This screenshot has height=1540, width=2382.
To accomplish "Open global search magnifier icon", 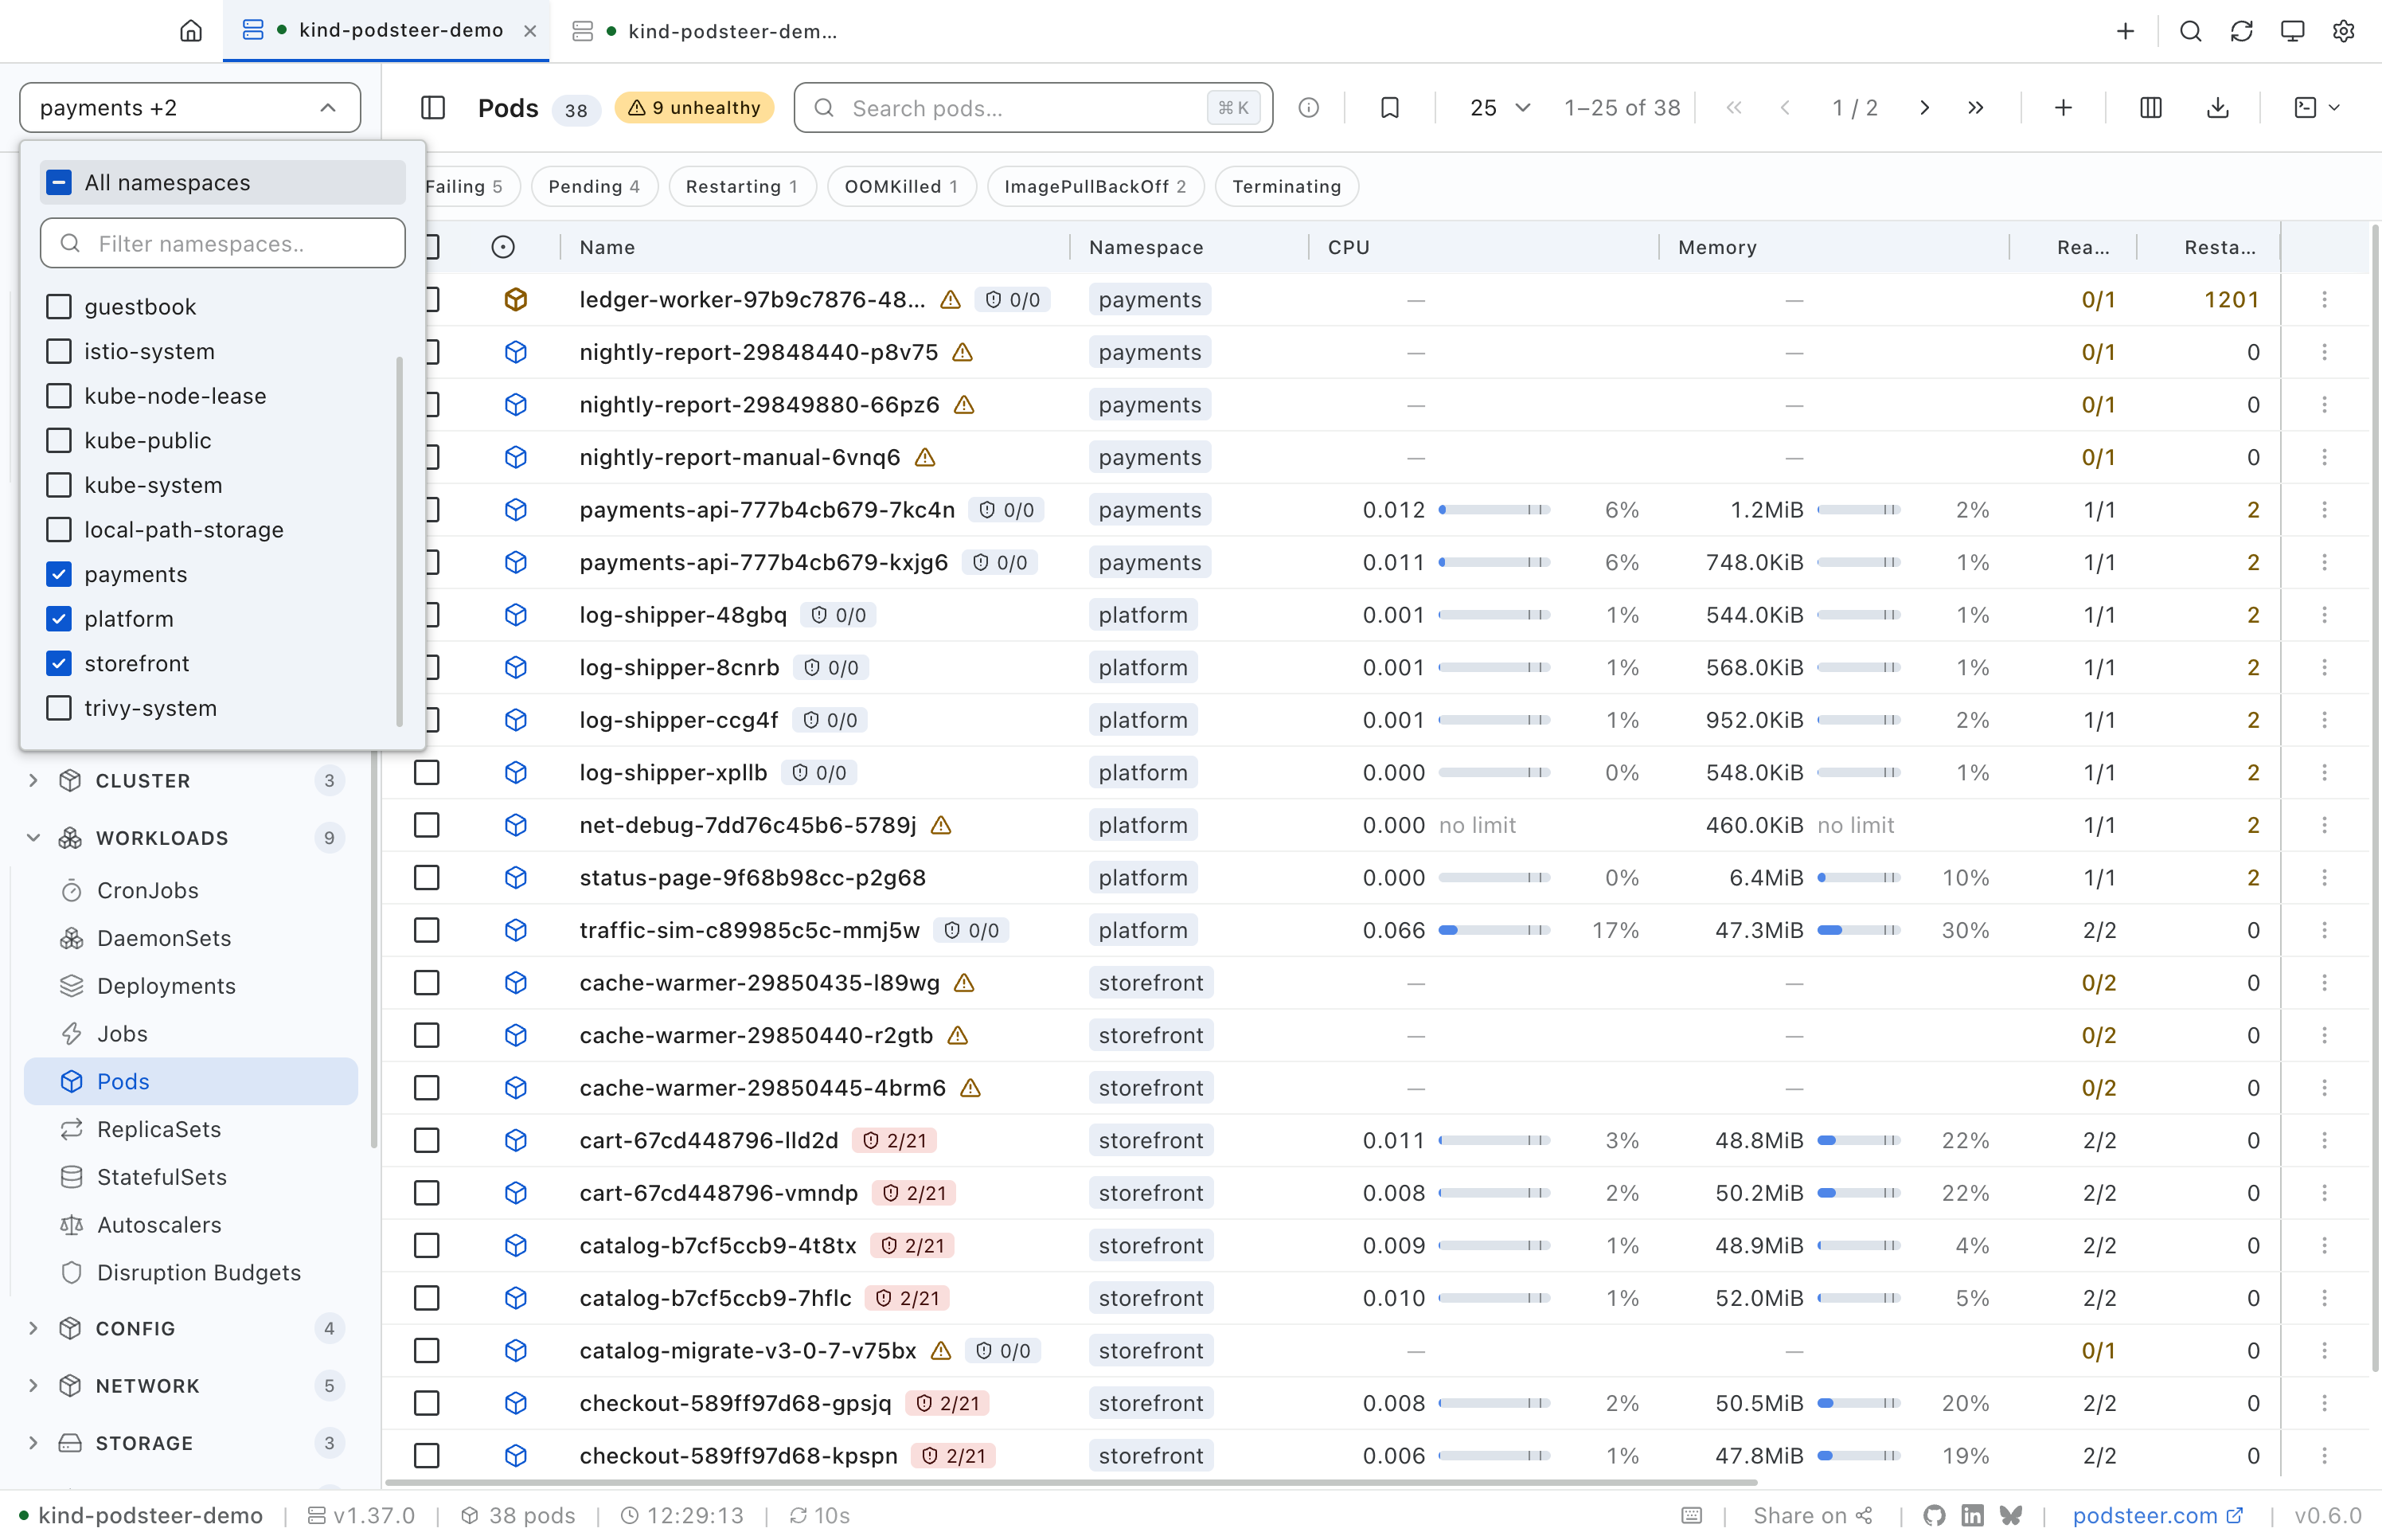I will (2190, 31).
